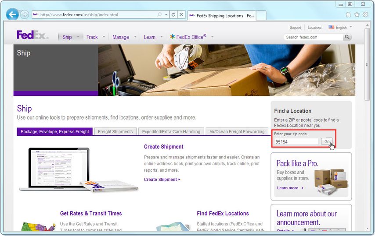
Task: Click the Learn more about our announcement banner
Action: click(311, 218)
